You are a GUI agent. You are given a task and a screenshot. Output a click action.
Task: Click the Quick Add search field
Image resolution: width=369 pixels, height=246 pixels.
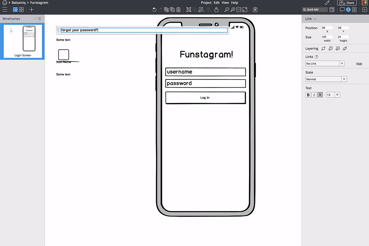tap(315, 10)
